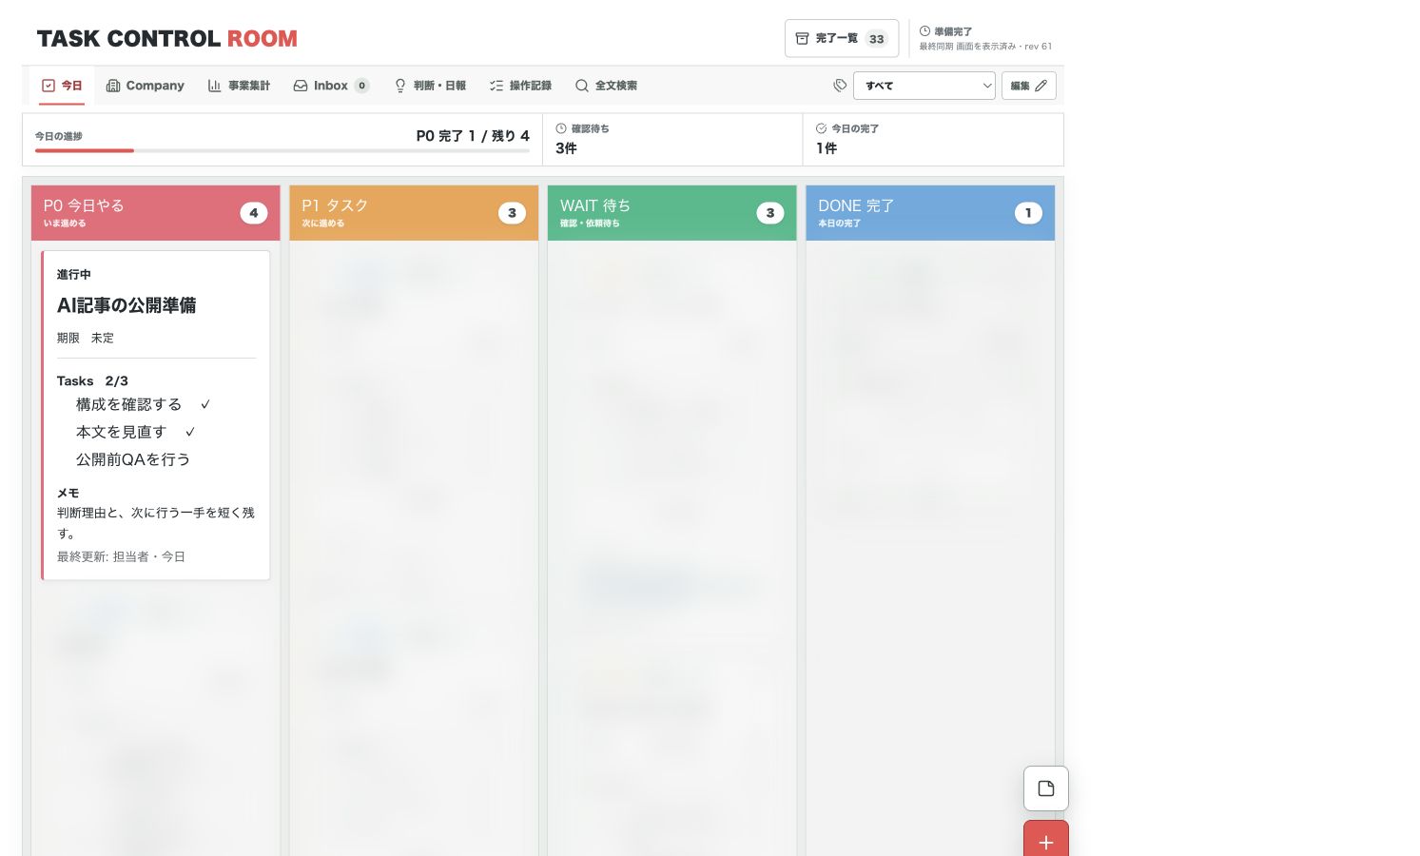Open the 判断・日報 tab

(x=430, y=86)
